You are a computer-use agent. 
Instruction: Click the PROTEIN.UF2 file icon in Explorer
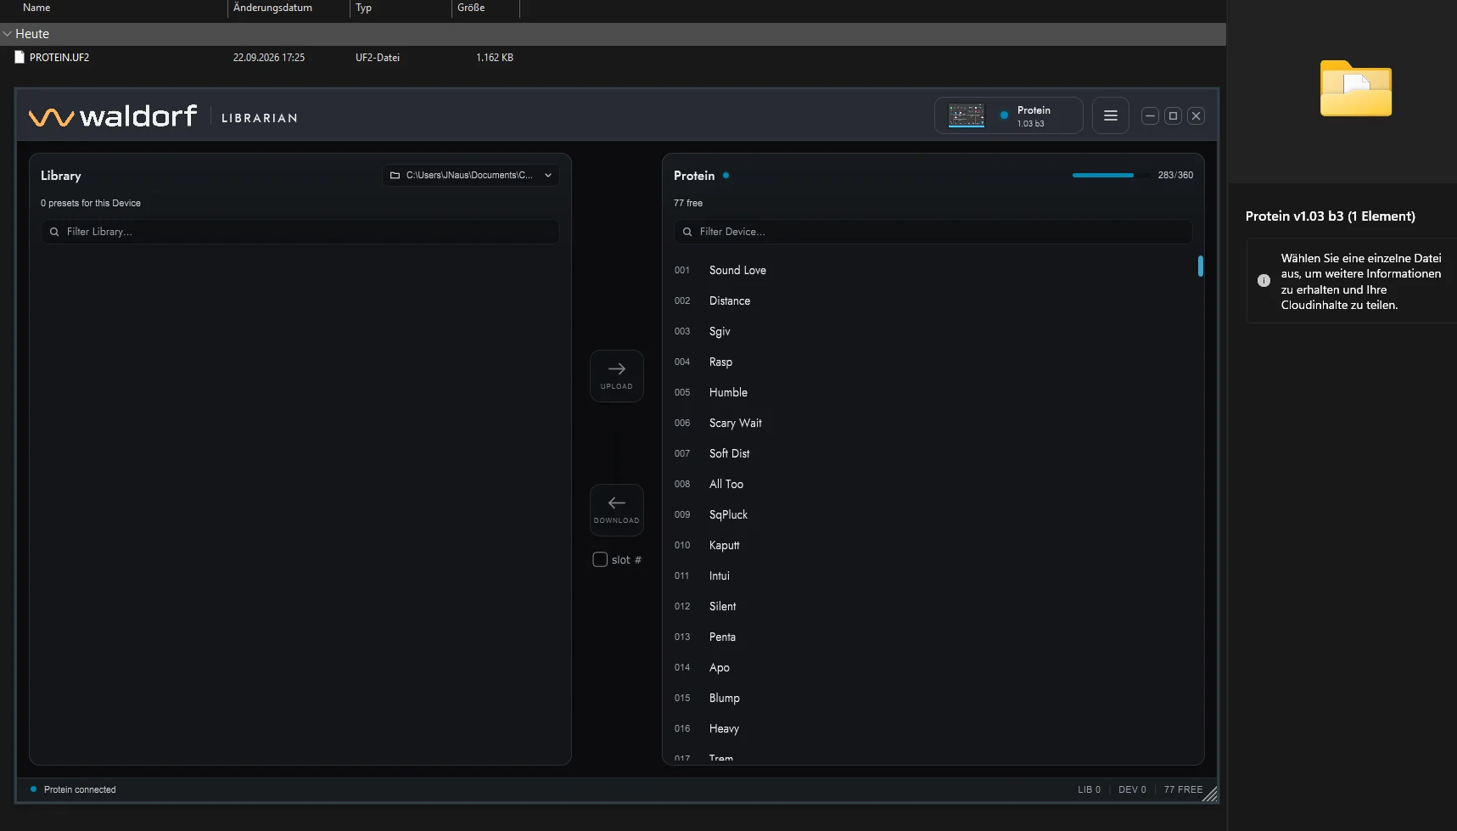tap(20, 58)
